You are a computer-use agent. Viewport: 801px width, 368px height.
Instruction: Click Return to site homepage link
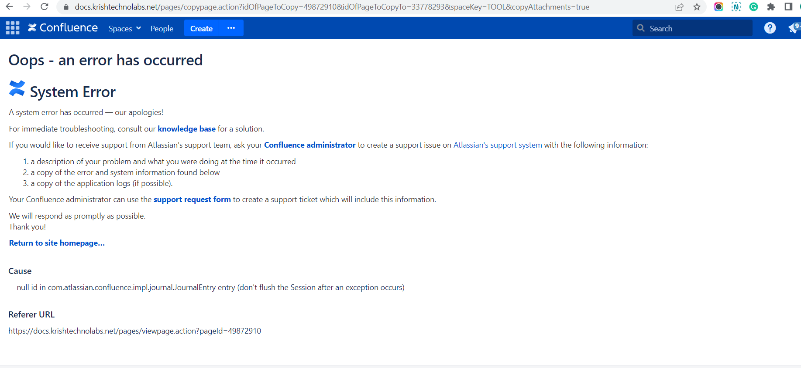(57, 243)
